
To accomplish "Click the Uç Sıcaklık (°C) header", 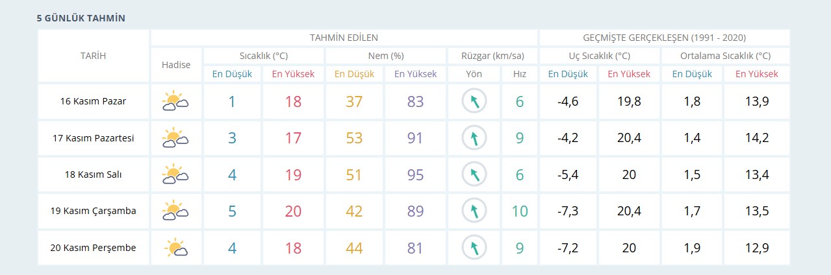I will (599, 56).
